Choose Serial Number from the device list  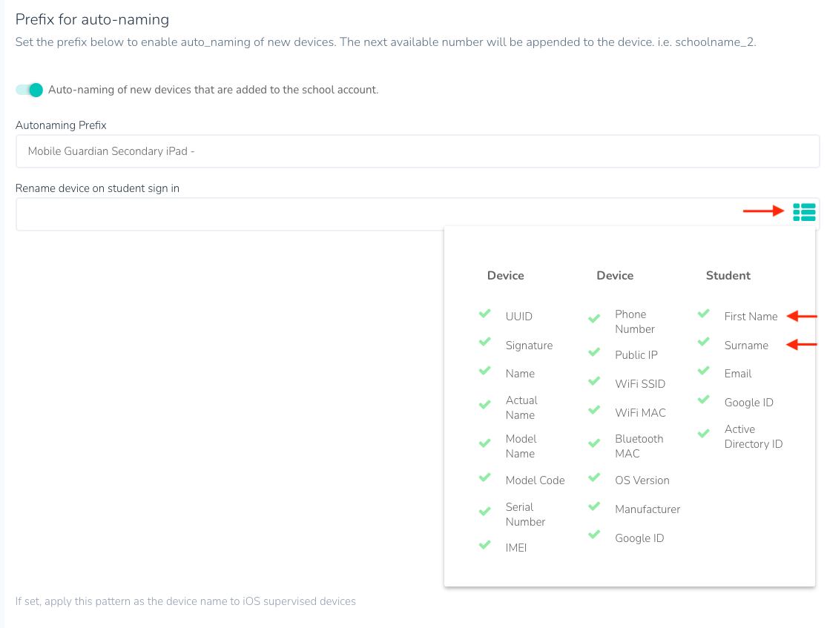[x=525, y=515]
